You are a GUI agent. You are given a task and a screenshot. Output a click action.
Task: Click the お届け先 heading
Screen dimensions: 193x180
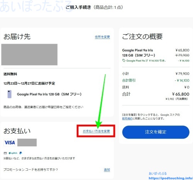tap(17, 36)
